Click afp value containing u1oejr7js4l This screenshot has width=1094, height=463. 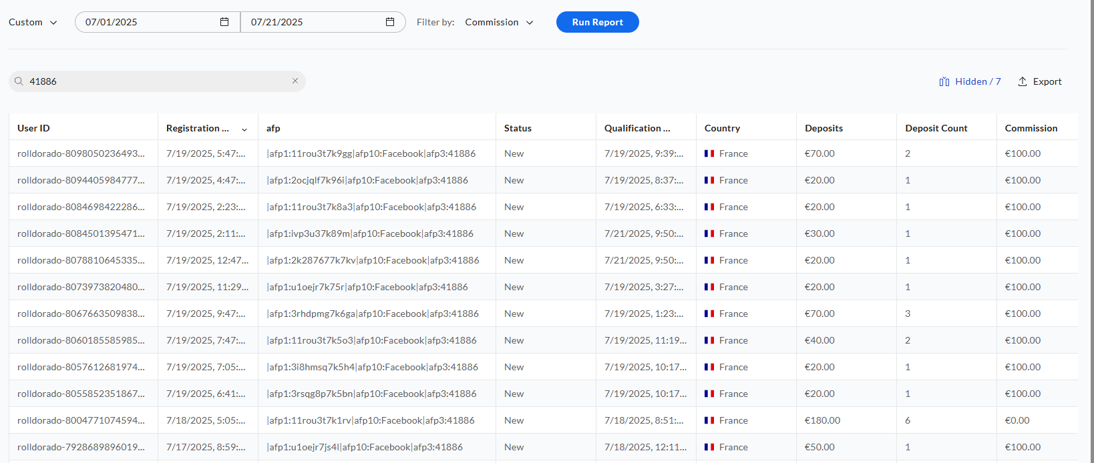(365, 447)
